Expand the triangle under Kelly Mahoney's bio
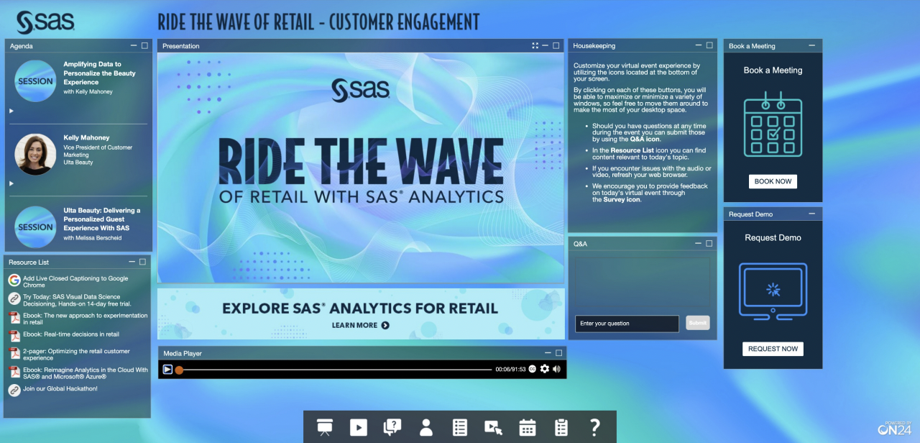The width and height of the screenshot is (920, 443). click(x=11, y=183)
